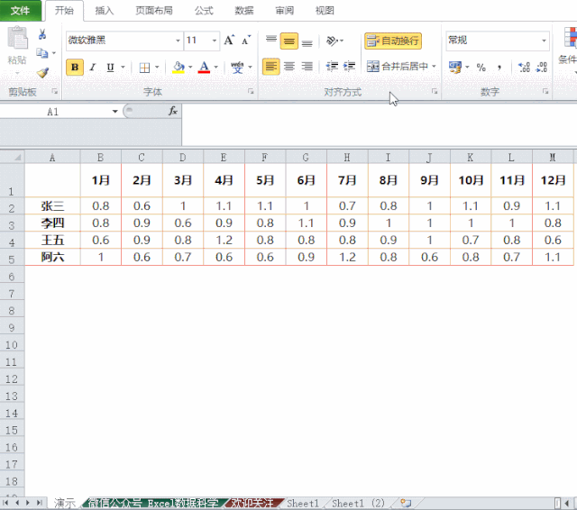Open the font name dropdown 微软雅黑

178,41
